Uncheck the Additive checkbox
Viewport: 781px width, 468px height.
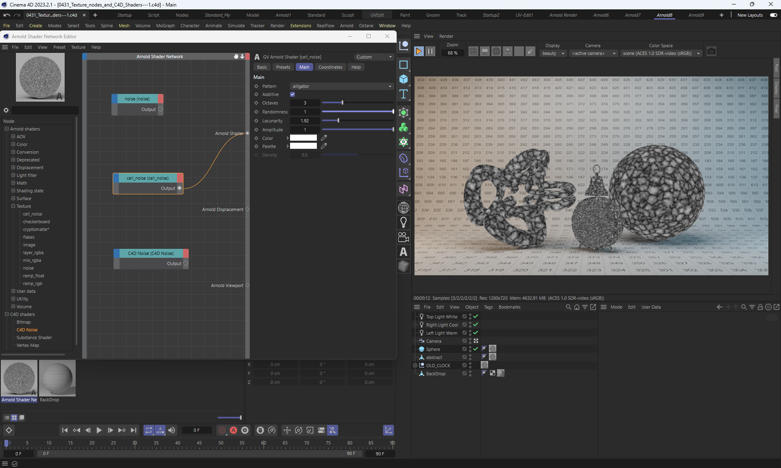[292, 94]
